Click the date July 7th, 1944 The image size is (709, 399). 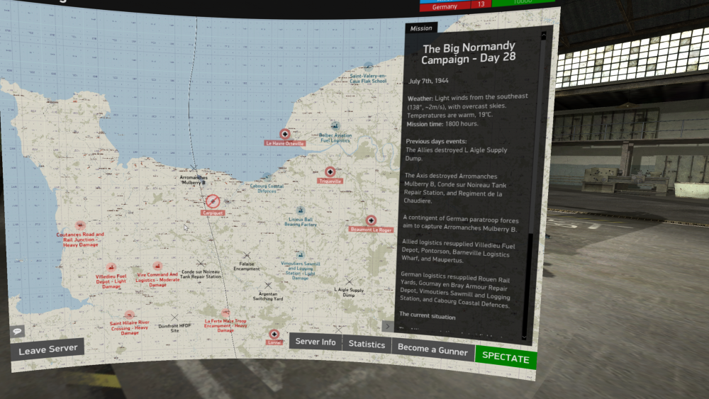click(x=429, y=81)
